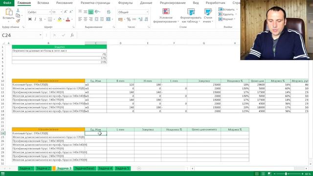Click the Paste (Вставить) clipboard icon
This screenshot has width=313, height=176.
(x=9, y=12)
